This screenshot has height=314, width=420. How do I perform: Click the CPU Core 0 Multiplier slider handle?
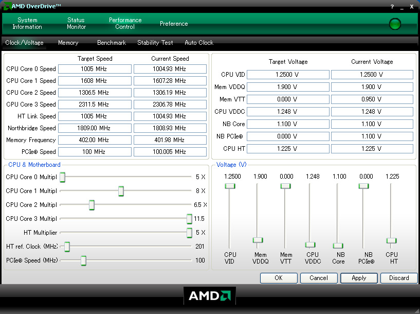62,177
